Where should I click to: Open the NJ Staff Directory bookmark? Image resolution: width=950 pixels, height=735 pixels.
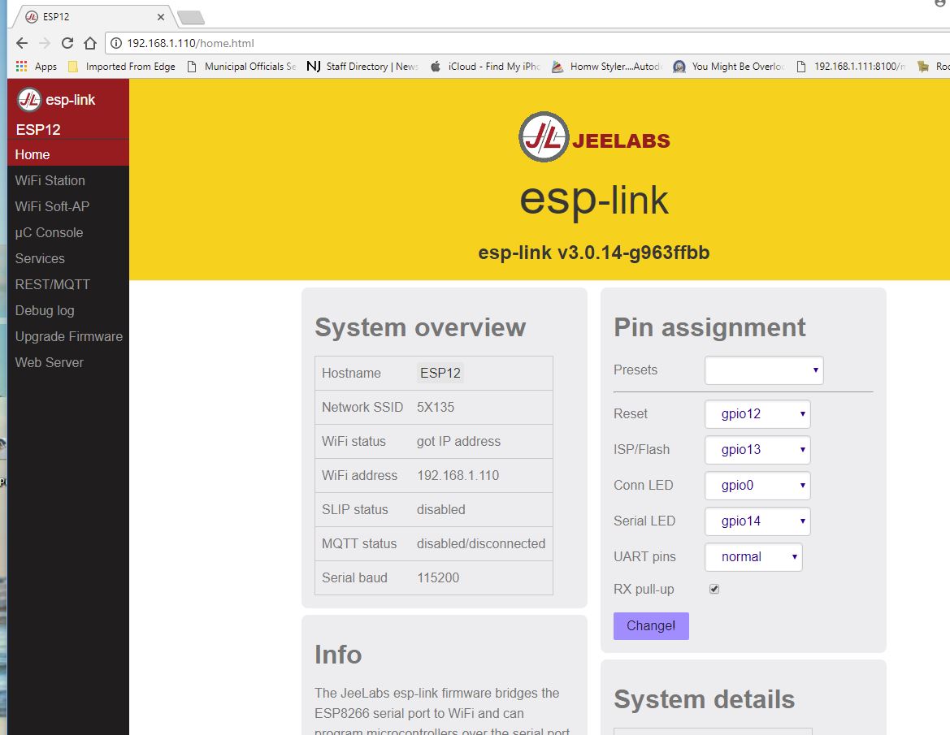(362, 67)
